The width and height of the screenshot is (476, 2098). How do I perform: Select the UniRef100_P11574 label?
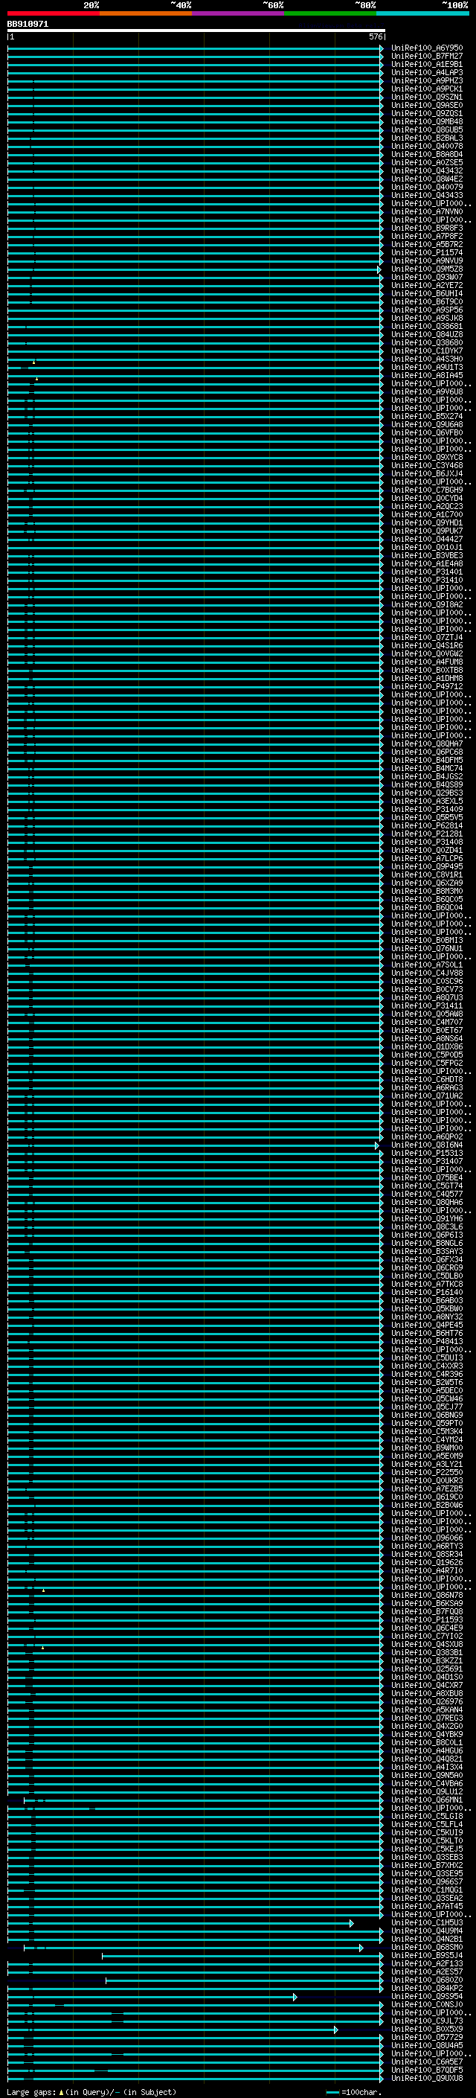[x=427, y=252]
